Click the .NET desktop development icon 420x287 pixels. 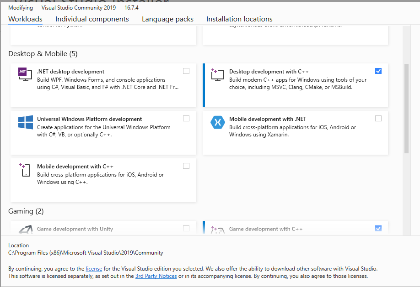[25, 74]
